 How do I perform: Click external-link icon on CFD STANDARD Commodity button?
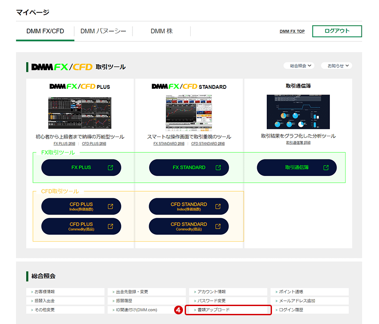point(218,226)
